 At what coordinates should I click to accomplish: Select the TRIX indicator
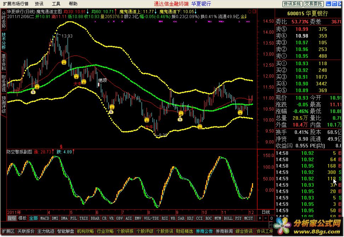click(x=84, y=218)
